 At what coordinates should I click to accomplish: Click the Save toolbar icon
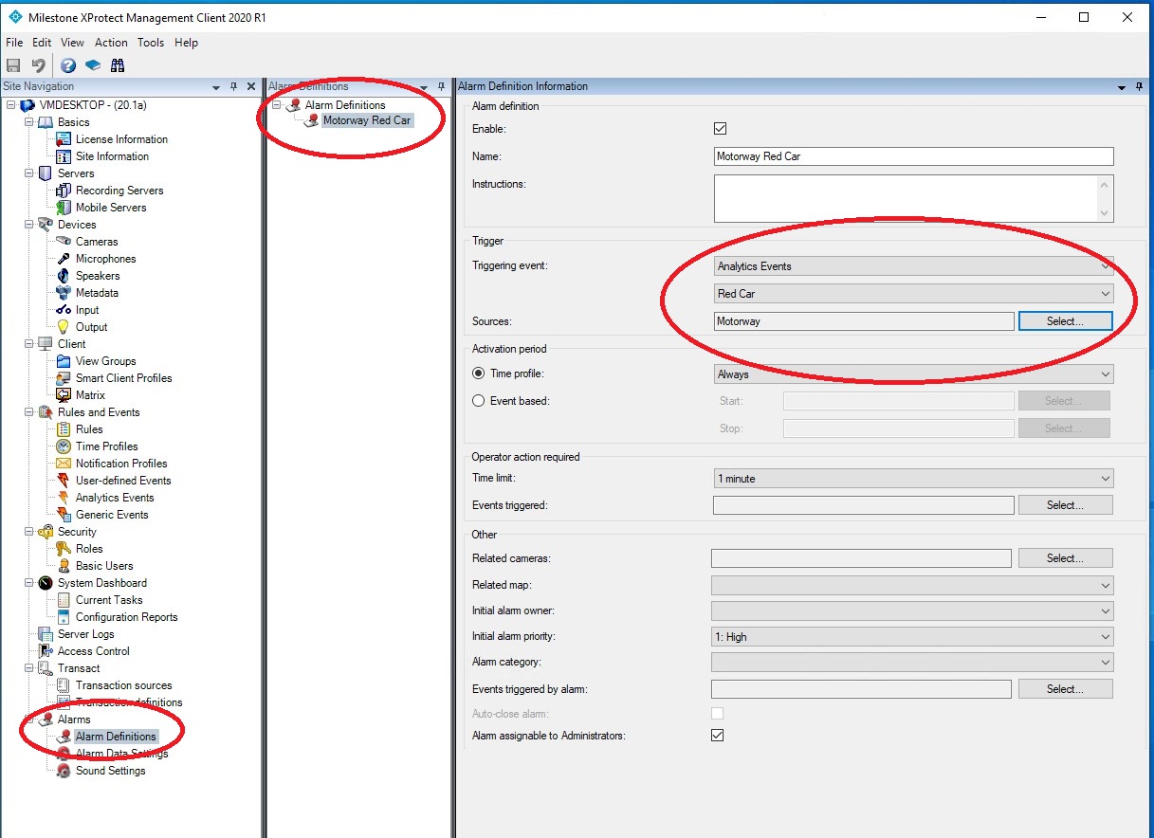pos(13,65)
